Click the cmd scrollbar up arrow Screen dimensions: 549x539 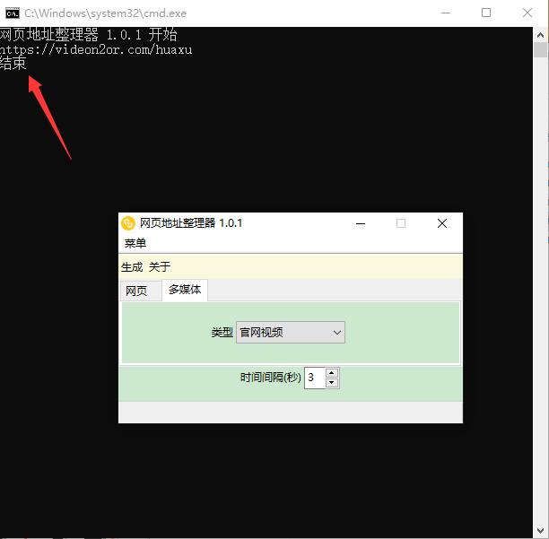(x=540, y=35)
